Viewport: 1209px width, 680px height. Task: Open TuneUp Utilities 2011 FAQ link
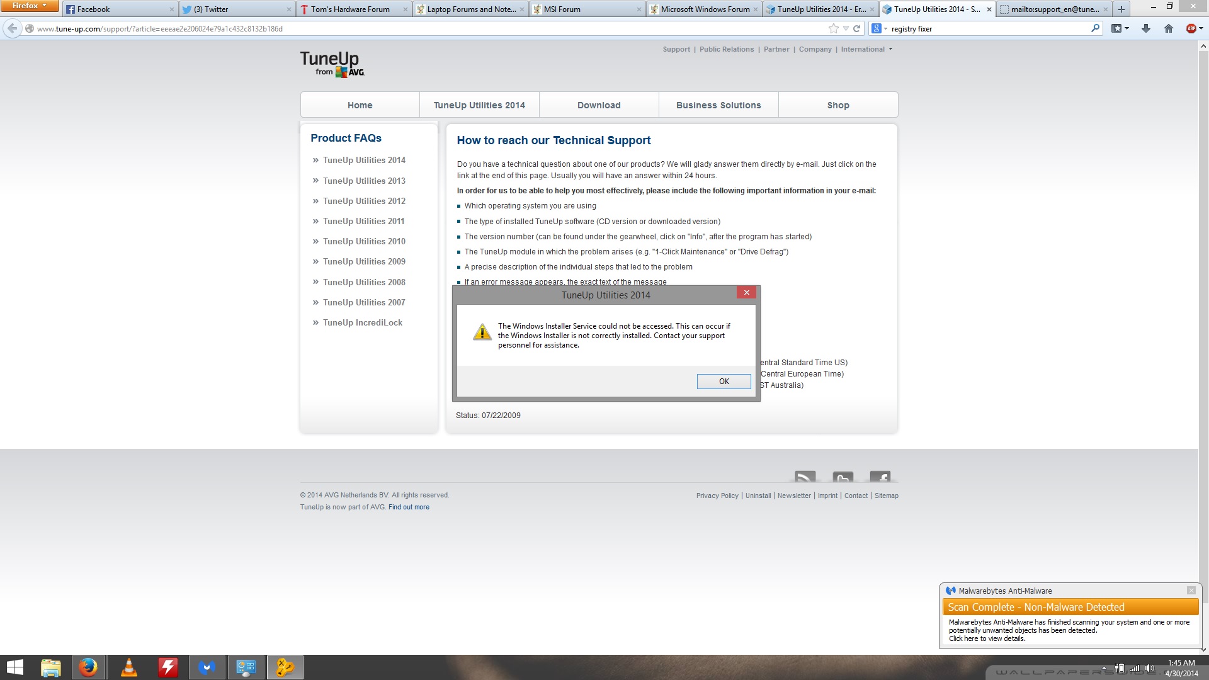click(363, 221)
